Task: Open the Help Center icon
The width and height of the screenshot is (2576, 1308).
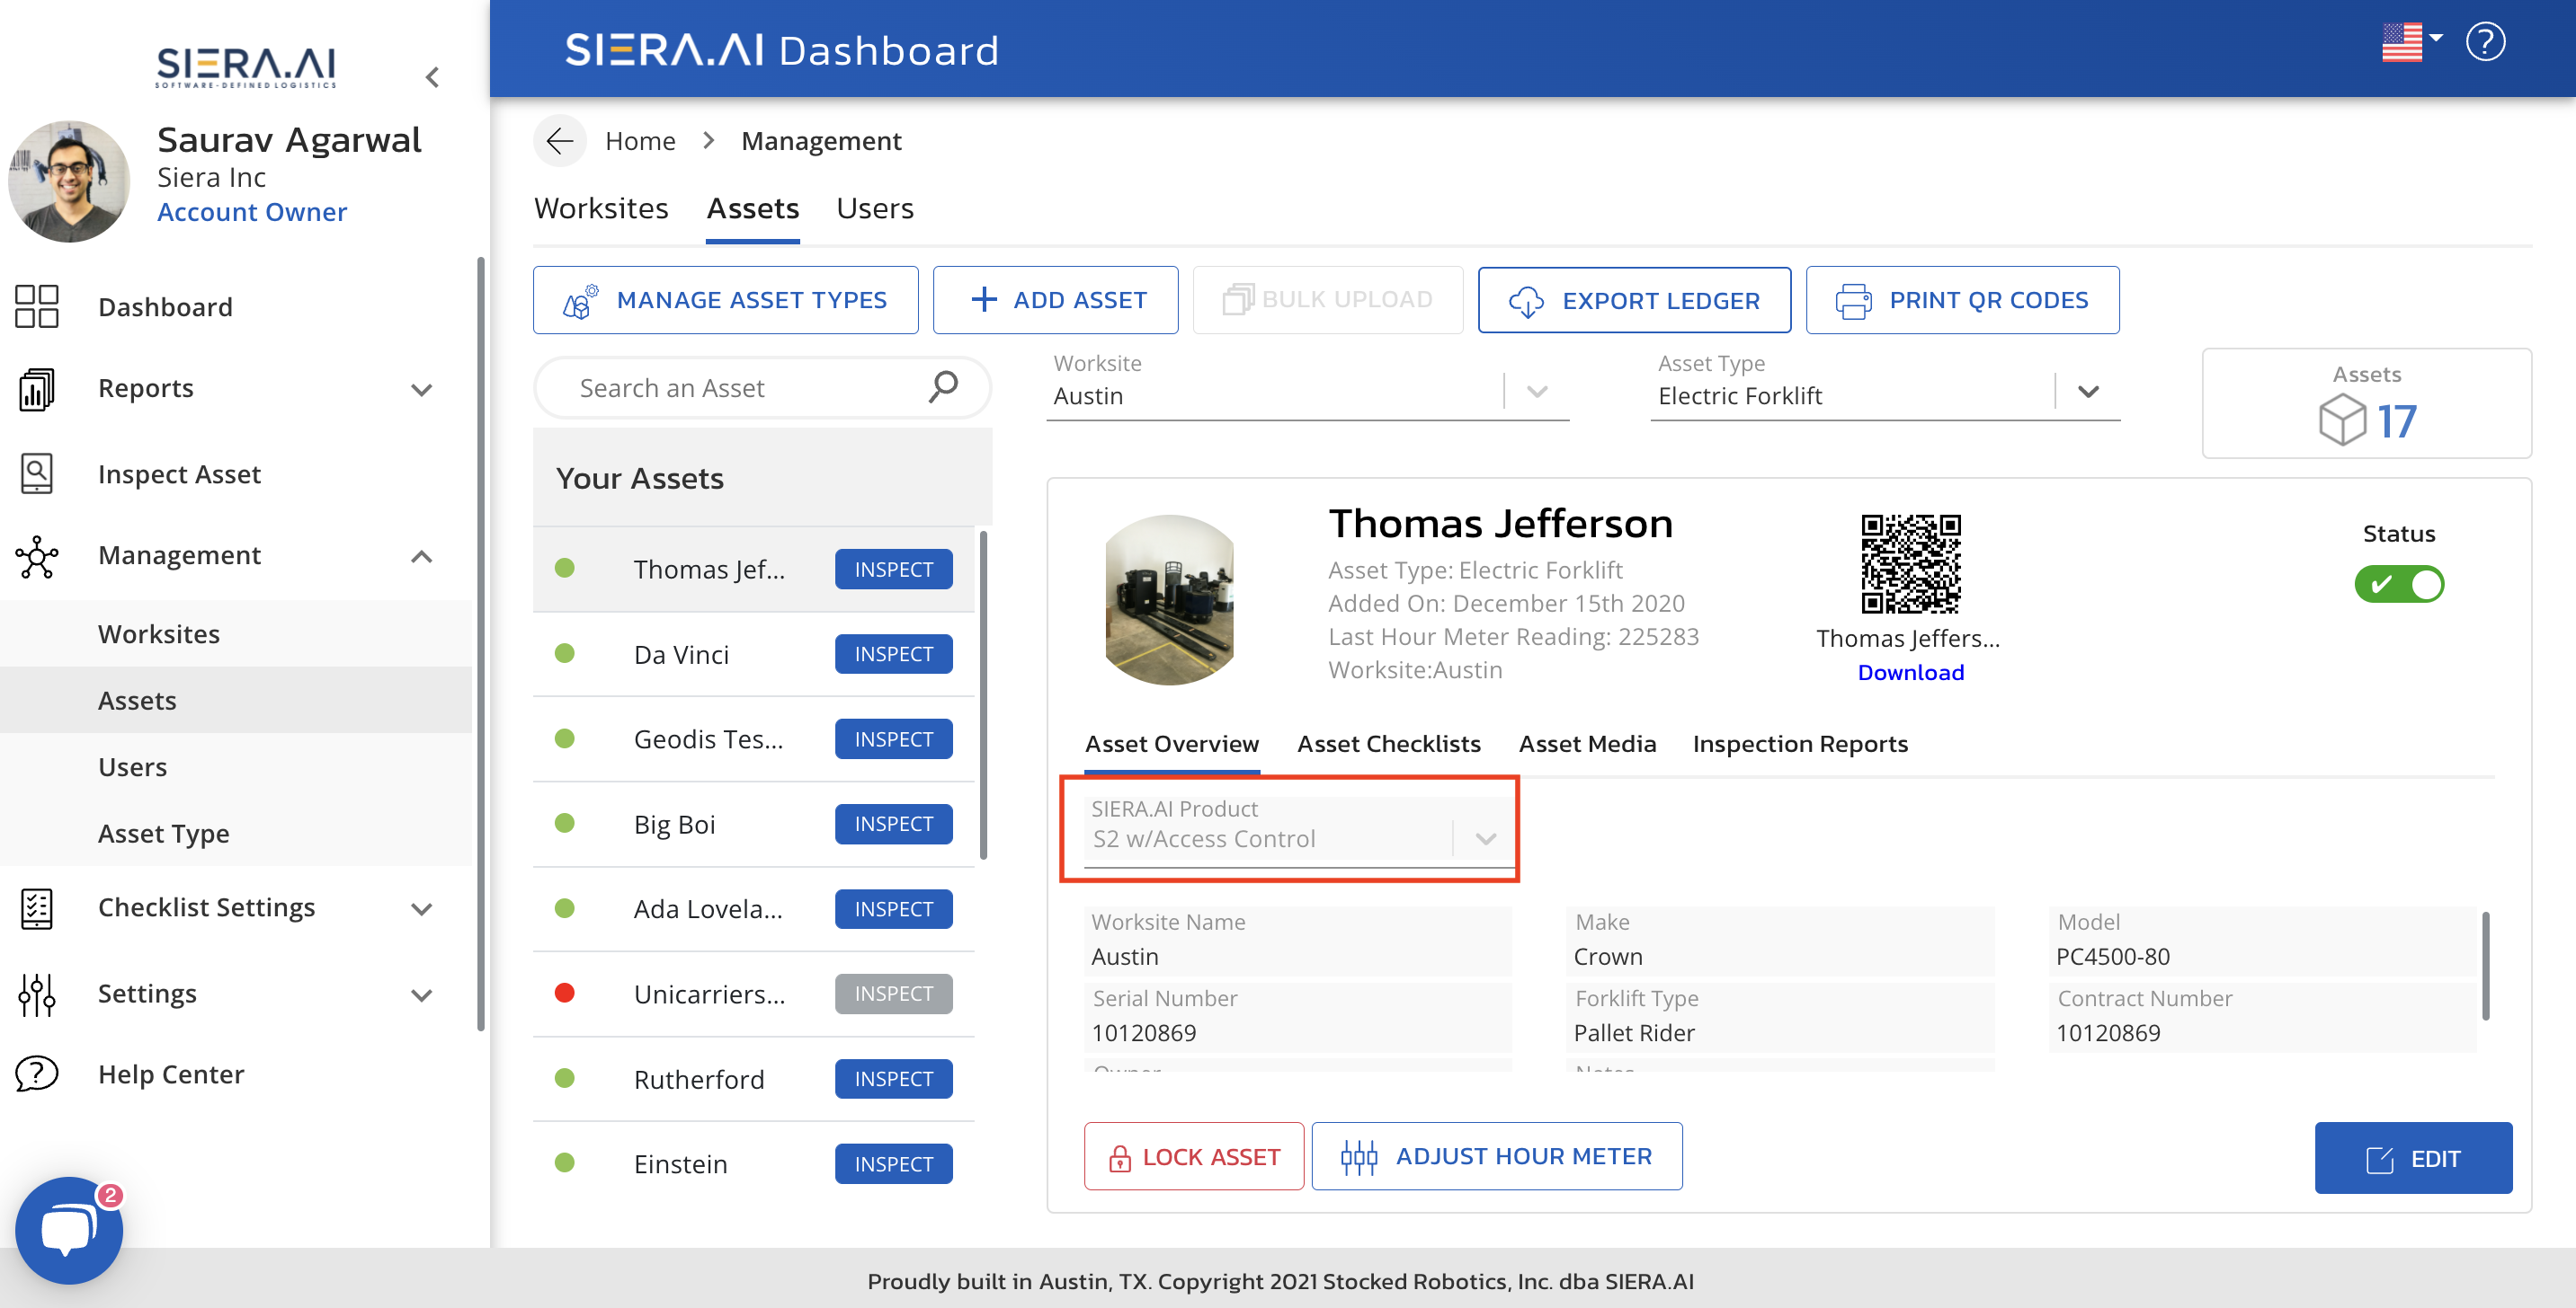Action: [36, 1074]
